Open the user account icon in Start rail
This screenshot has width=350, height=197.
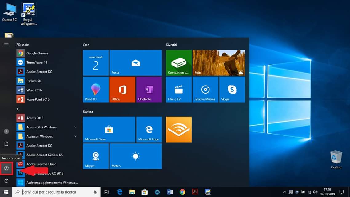tap(6, 131)
